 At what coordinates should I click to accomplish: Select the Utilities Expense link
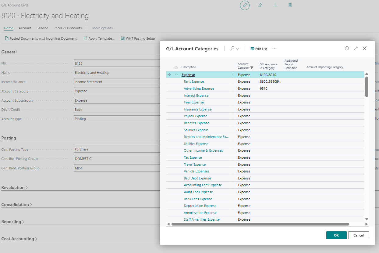pyautogui.click(x=196, y=144)
